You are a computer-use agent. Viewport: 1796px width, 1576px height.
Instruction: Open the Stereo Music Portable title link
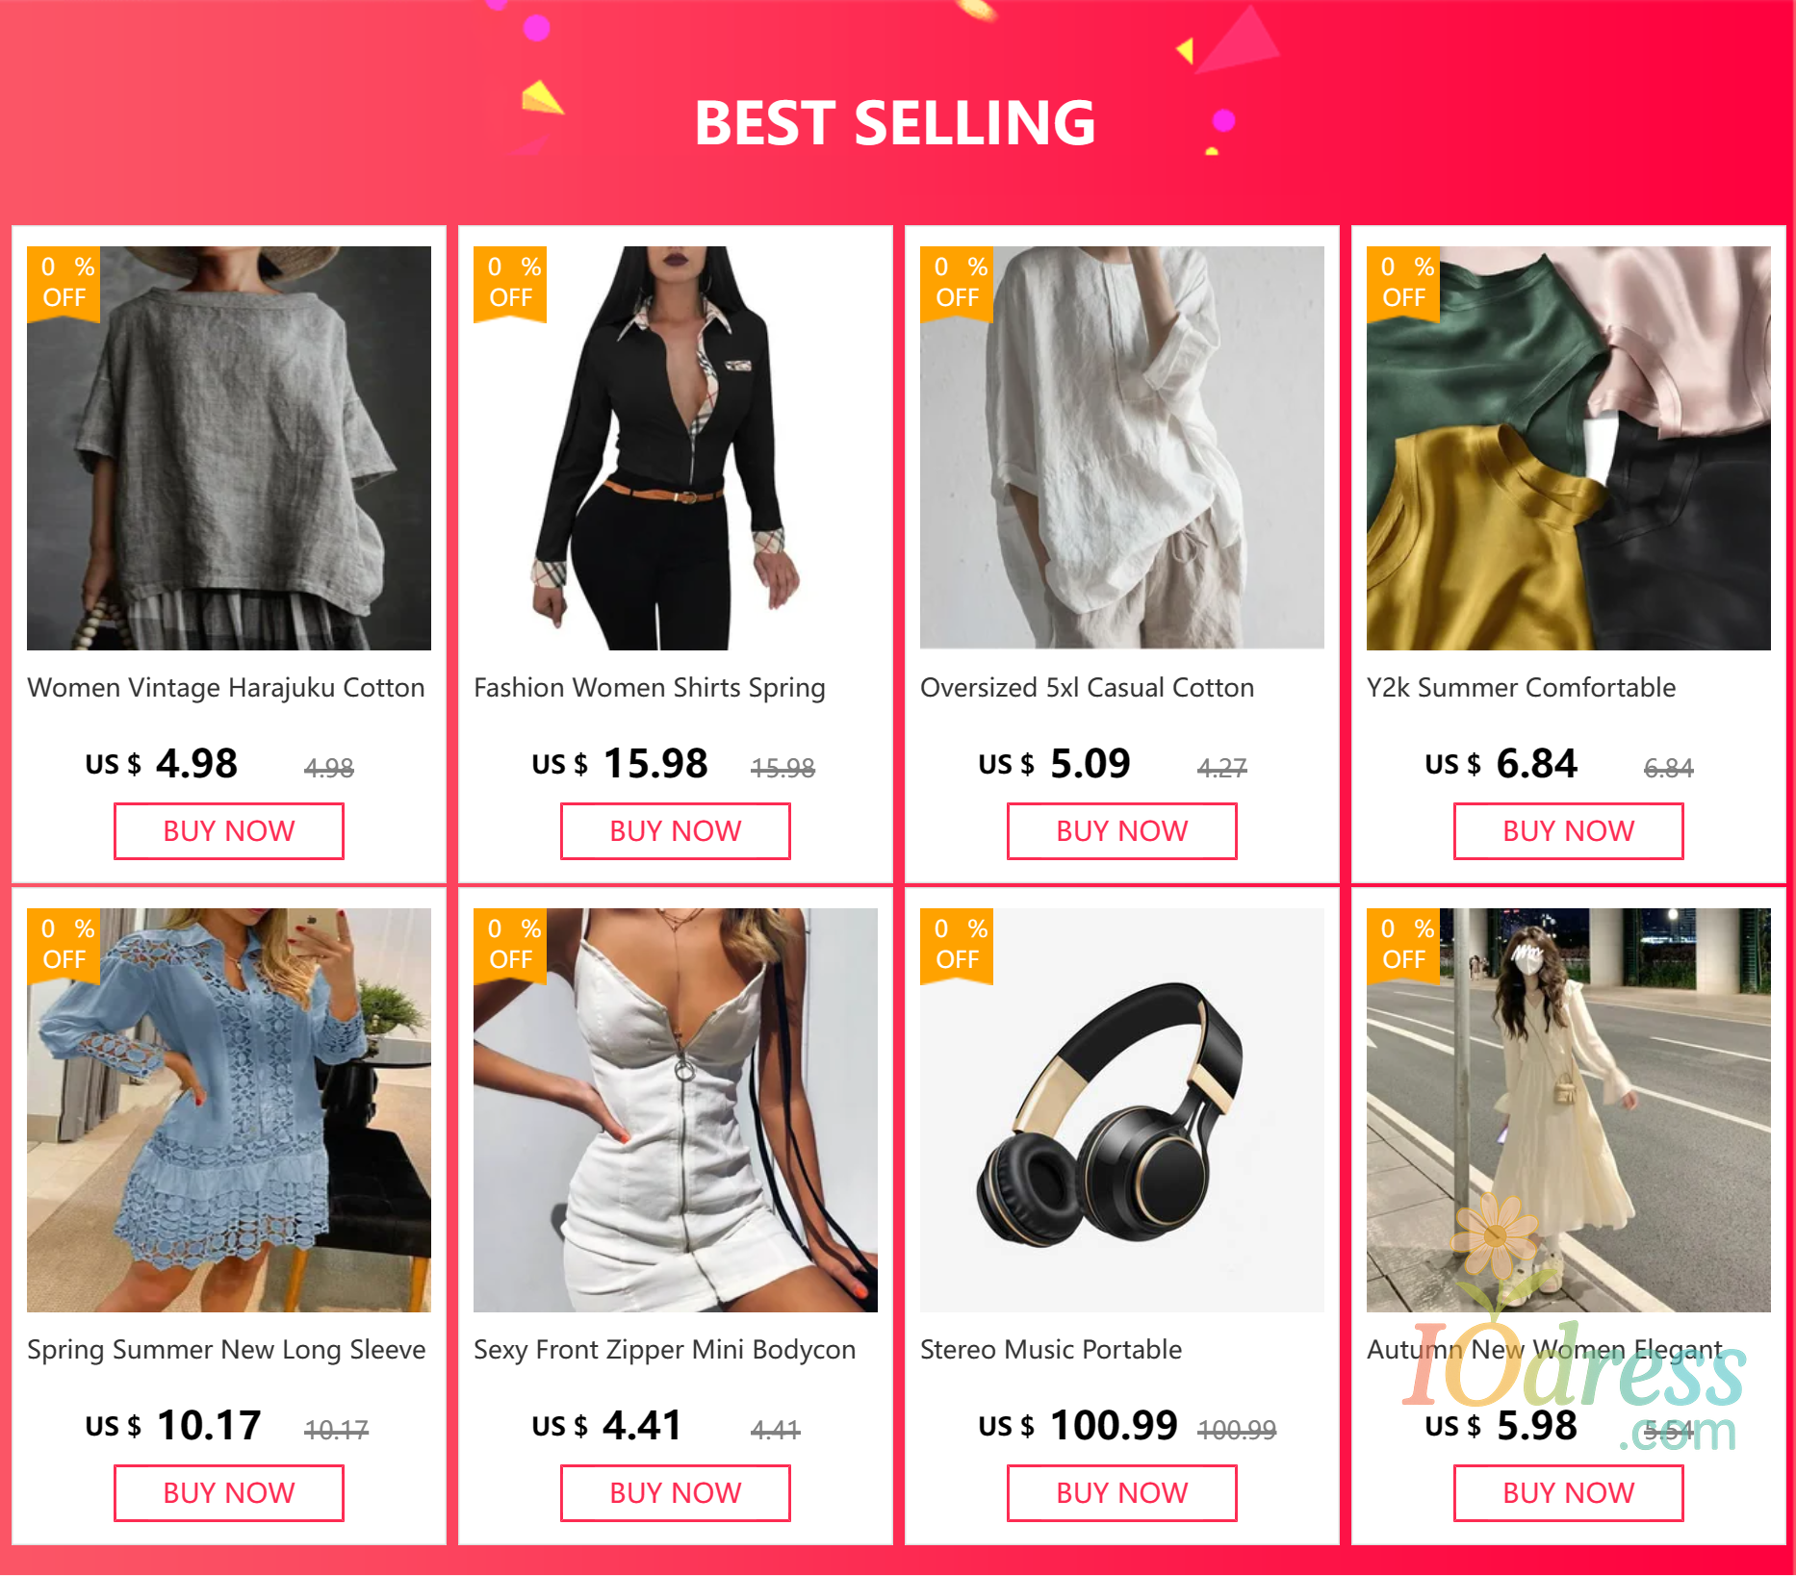click(1051, 1350)
